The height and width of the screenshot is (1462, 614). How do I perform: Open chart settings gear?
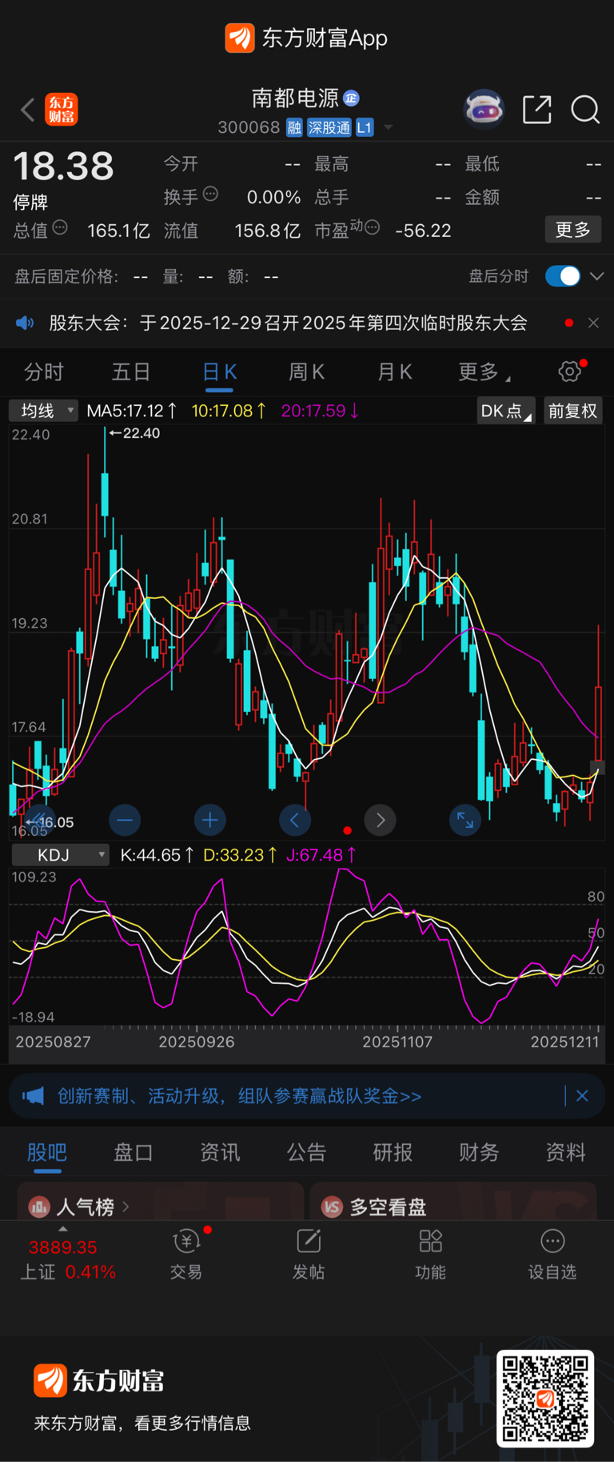(570, 372)
